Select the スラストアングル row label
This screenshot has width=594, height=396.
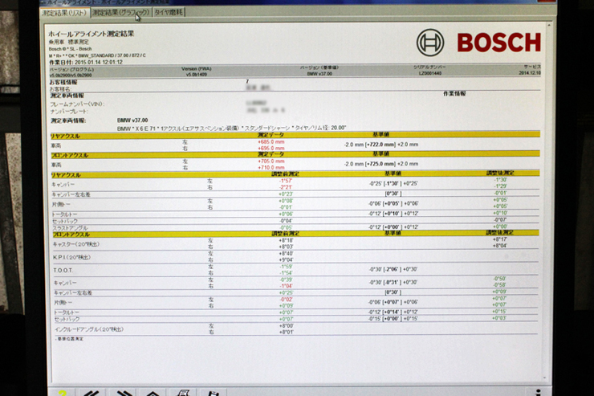tap(70, 228)
